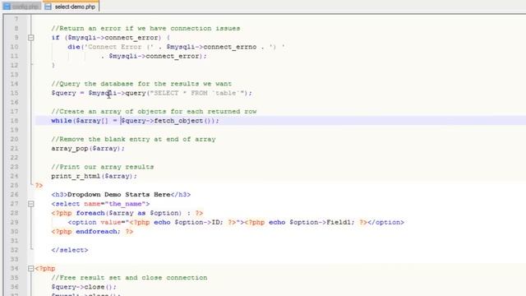Click the $query->close(); line
The image size is (526, 296).
[x=84, y=287]
